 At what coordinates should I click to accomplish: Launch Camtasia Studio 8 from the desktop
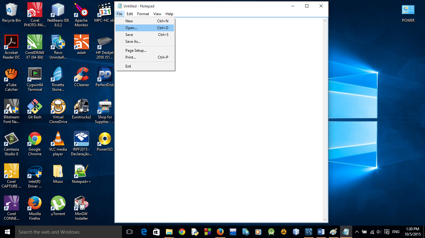pos(12,143)
